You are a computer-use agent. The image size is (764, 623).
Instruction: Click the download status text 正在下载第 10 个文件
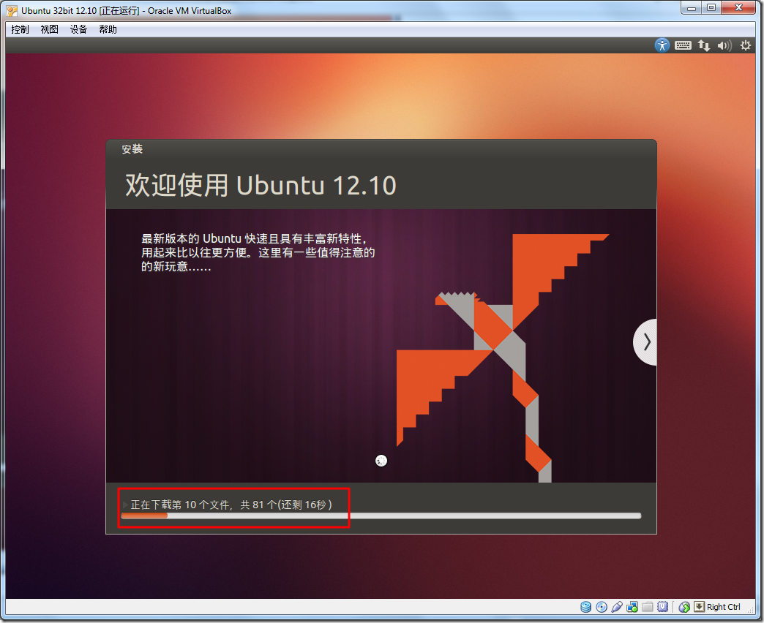tap(231, 505)
